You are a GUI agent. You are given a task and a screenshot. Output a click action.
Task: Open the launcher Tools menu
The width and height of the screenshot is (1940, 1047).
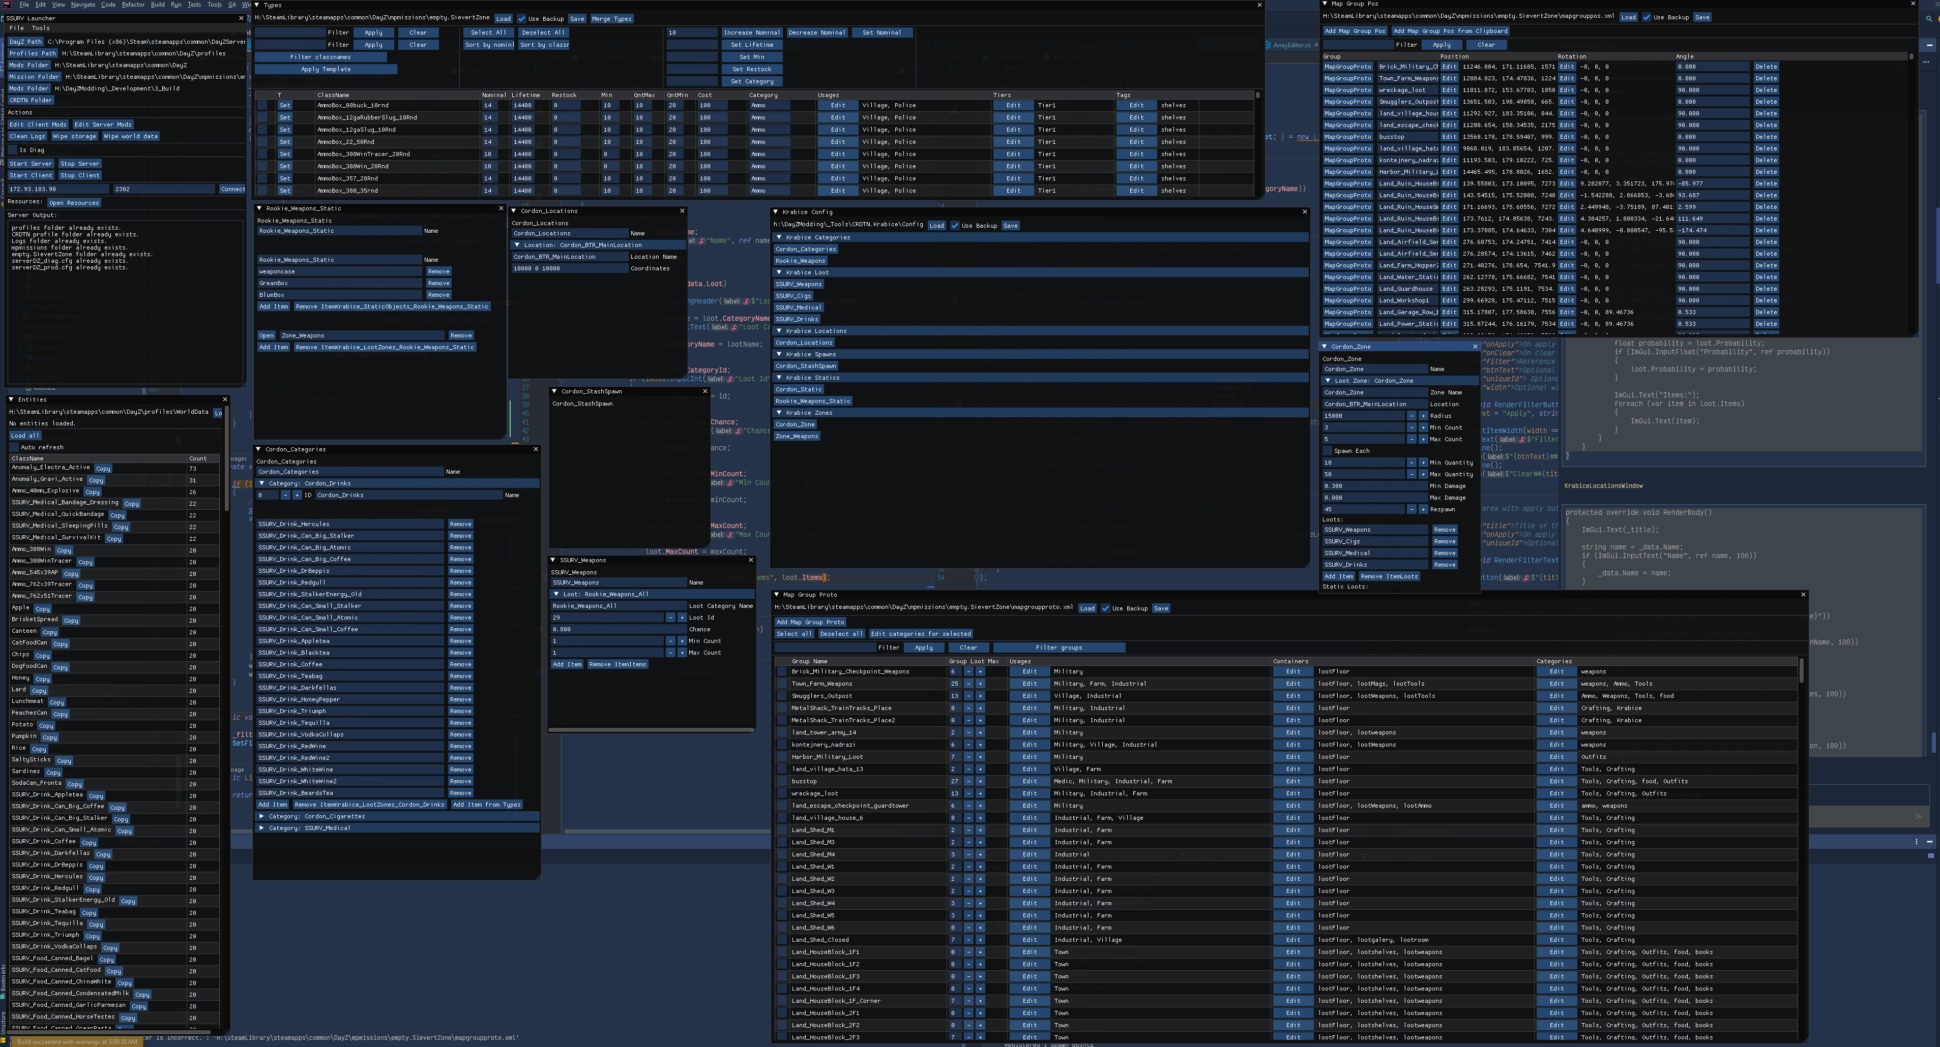41,28
